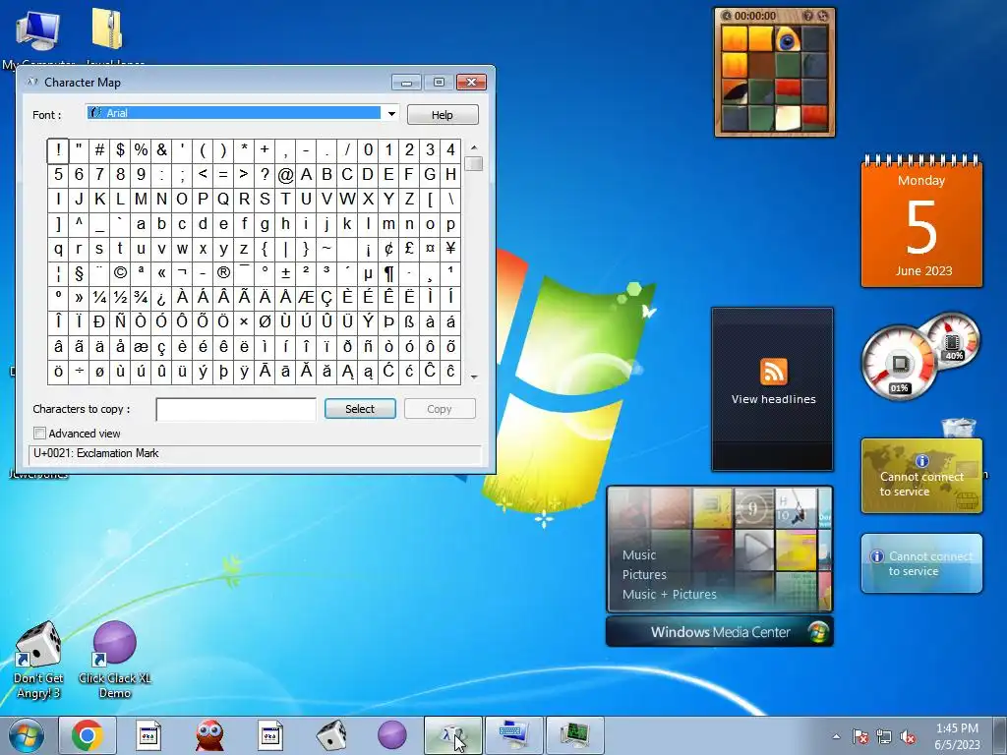Minimize the Character Map window

[406, 83]
